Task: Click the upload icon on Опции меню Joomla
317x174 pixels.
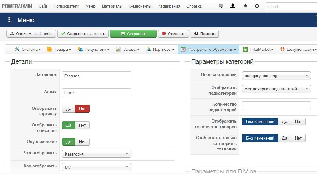Action: (12, 34)
